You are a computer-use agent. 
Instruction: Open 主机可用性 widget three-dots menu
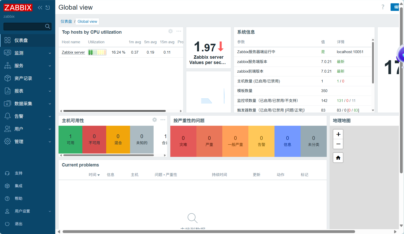click(163, 120)
